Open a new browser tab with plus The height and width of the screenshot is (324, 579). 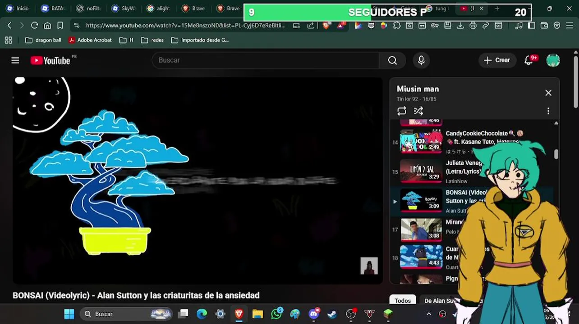click(497, 9)
